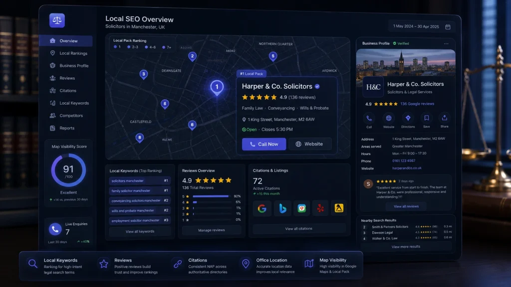Click the 4-star rating bar at 6%
Screen dimensions: 511x287
click(x=211, y=202)
